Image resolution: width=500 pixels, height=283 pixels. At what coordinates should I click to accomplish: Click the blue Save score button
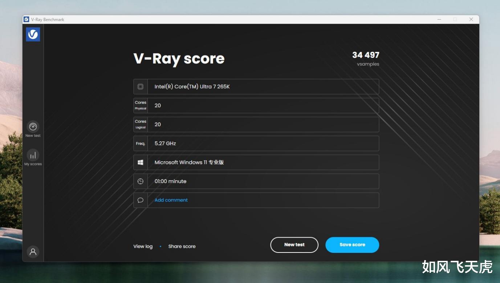[x=352, y=245]
